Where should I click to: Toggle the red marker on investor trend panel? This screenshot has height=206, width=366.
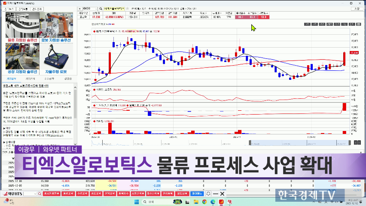(x=94, y=105)
